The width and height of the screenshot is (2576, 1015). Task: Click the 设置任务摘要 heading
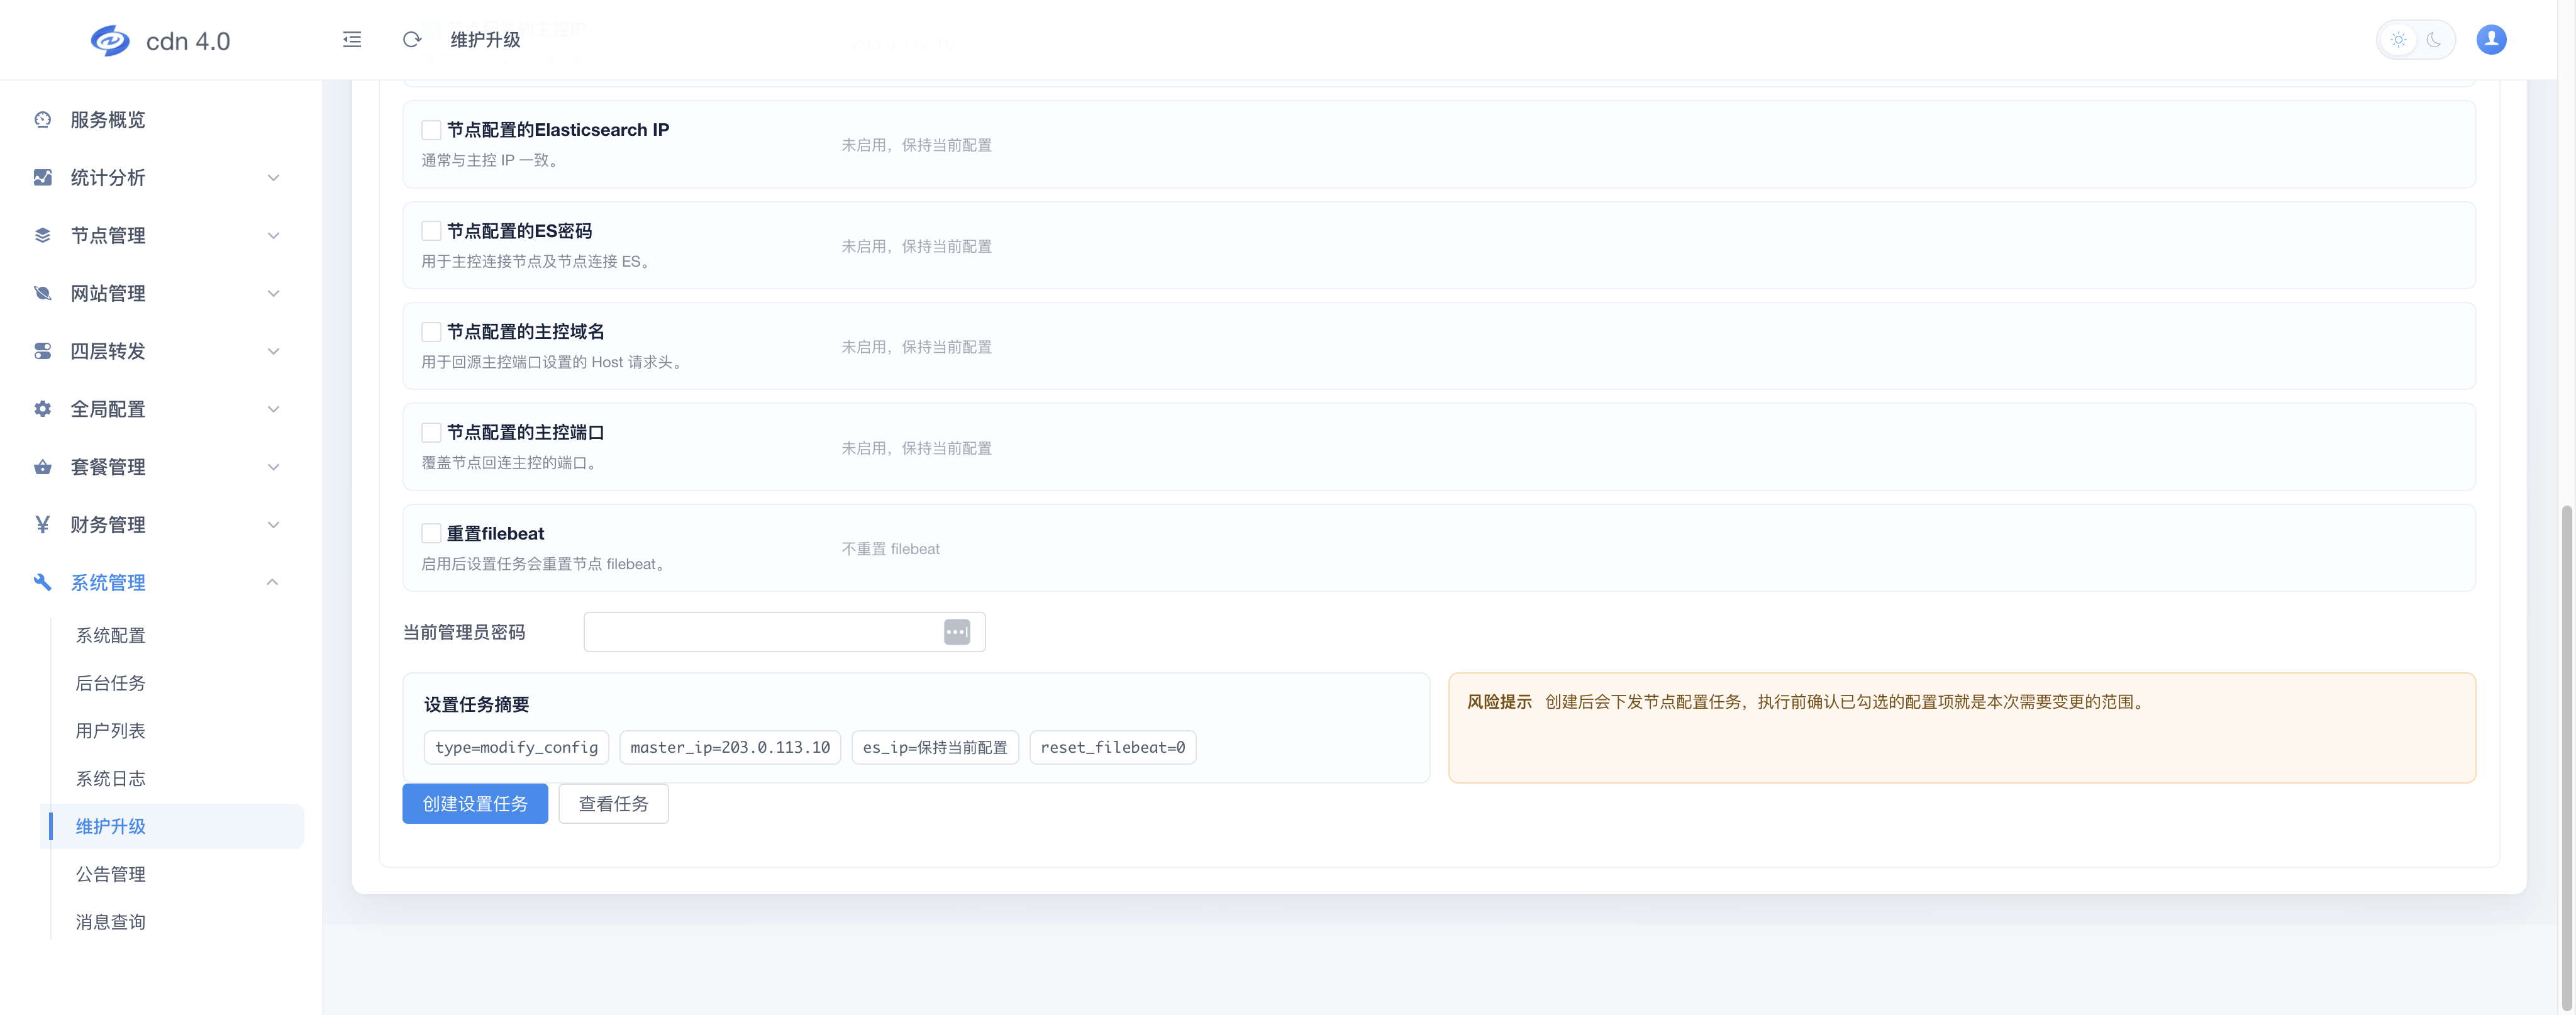tap(477, 704)
